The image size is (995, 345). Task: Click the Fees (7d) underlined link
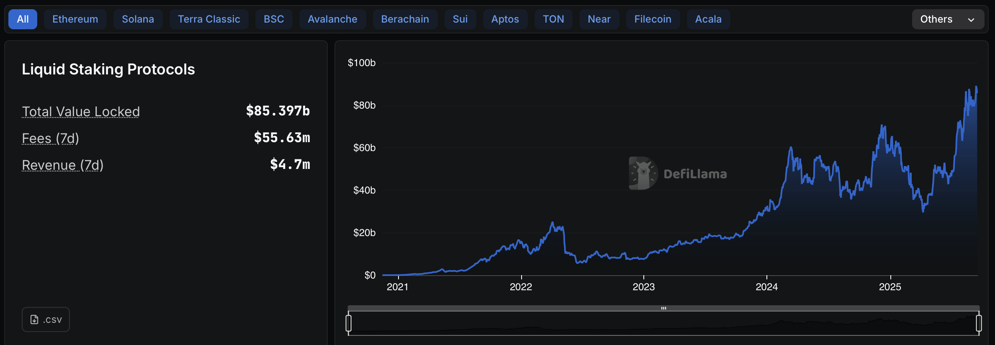pyautogui.click(x=50, y=138)
